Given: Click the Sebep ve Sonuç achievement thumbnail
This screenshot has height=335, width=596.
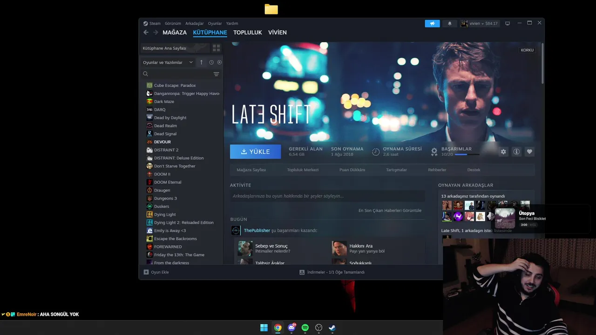Looking at the screenshot, I should (x=245, y=248).
